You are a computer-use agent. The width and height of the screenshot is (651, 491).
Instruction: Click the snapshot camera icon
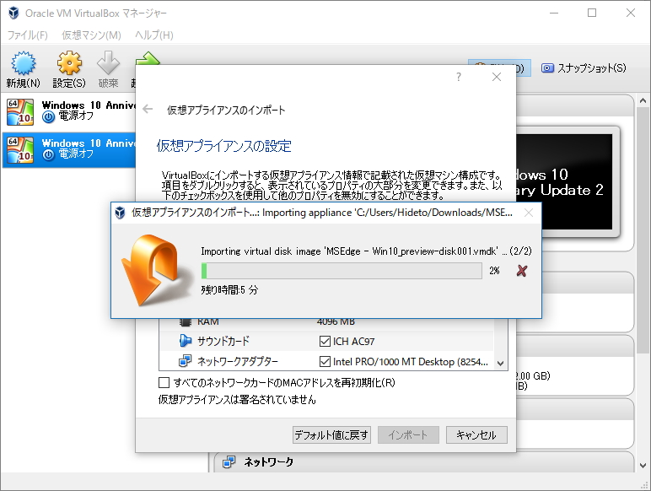tap(547, 68)
